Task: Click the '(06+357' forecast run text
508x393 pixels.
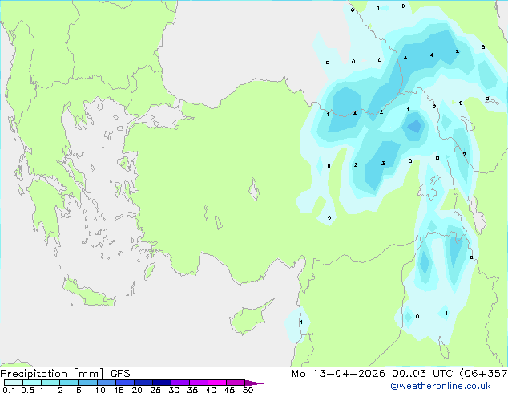Action: coord(484,374)
